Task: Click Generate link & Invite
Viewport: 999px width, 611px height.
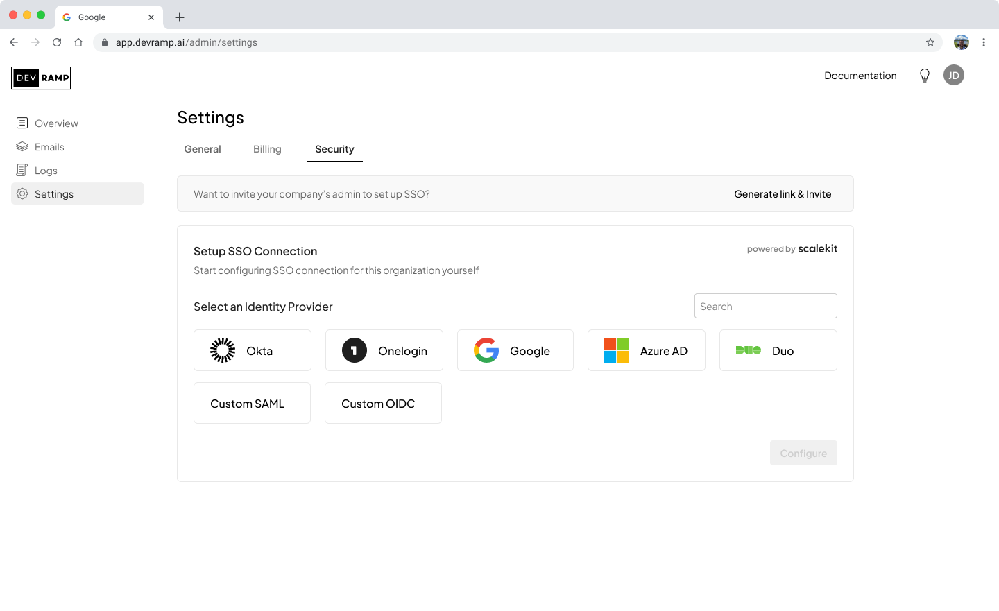Action: point(783,194)
